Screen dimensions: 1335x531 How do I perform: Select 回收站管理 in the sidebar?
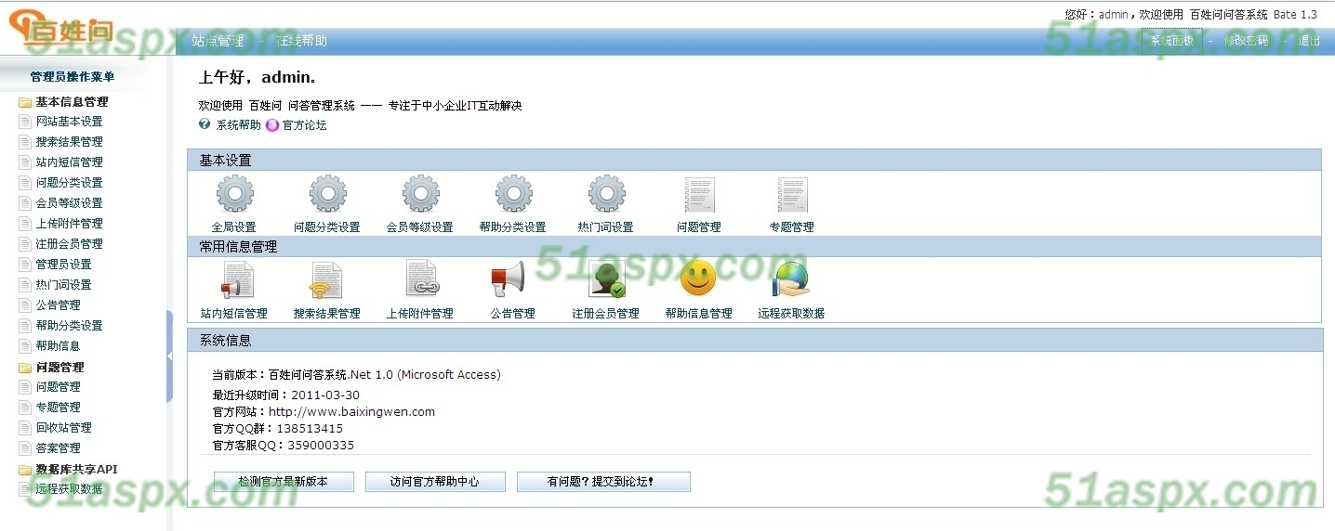click(x=63, y=428)
